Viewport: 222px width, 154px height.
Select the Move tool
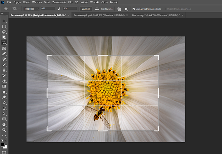(4, 21)
